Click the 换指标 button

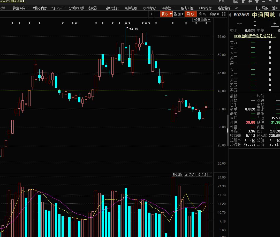click(202, 175)
